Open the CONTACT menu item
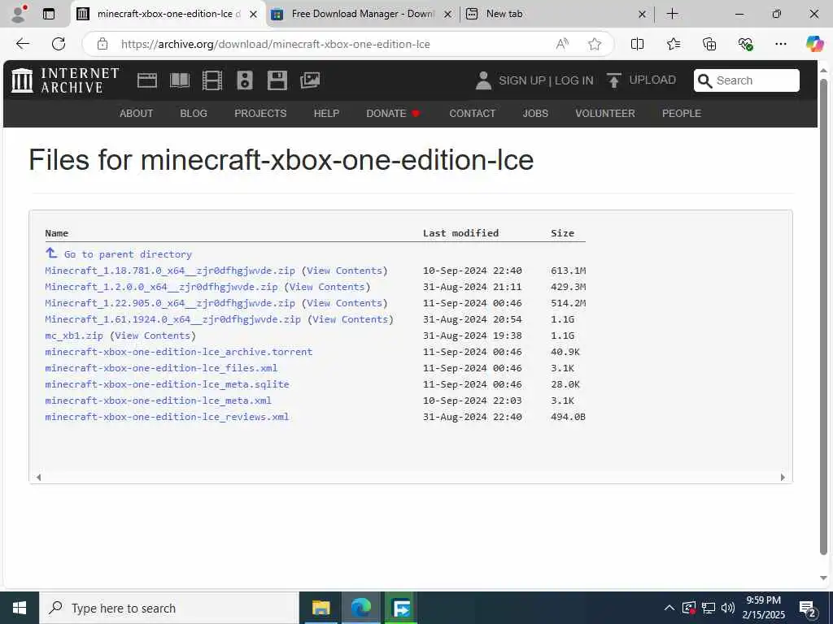833x624 pixels. [x=473, y=114]
